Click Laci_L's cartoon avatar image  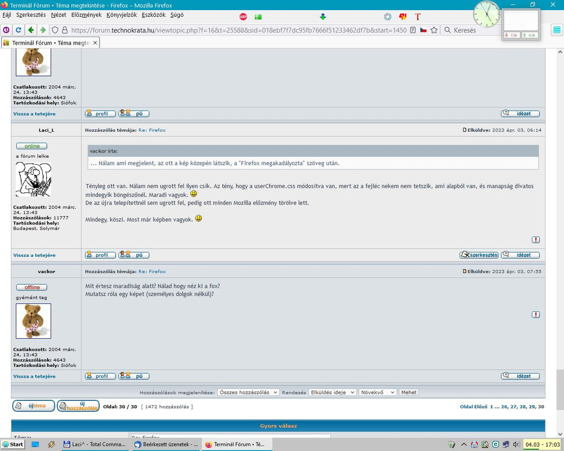pos(33,179)
